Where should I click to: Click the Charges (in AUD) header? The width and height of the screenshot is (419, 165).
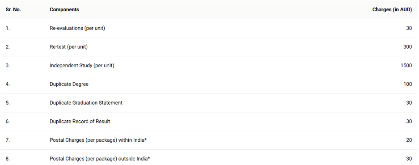coord(392,10)
